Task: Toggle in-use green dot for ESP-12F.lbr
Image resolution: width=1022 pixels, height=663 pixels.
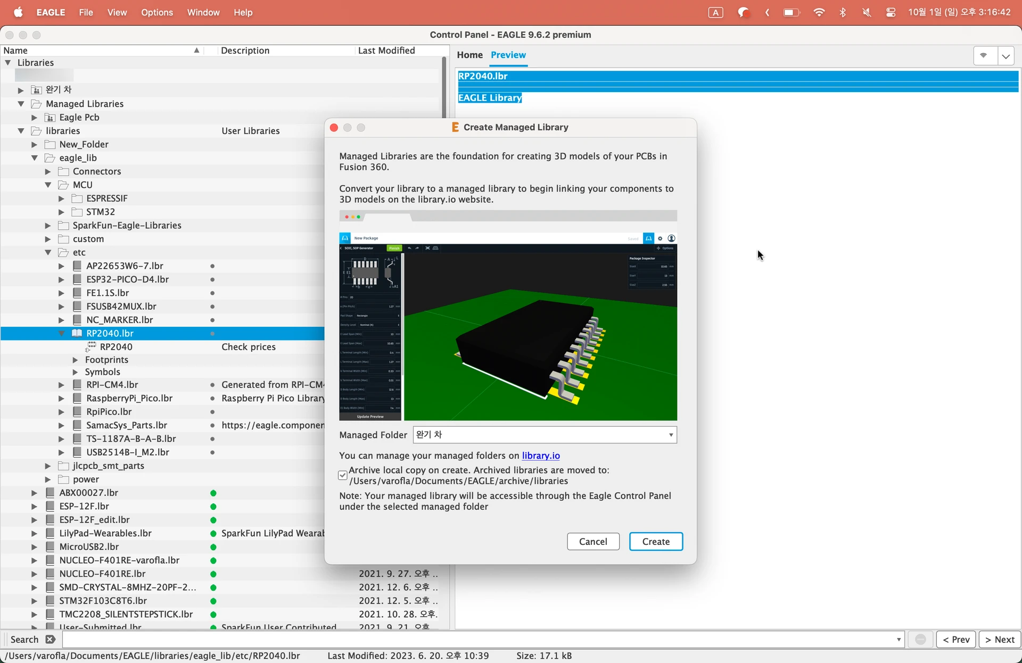Action: (x=213, y=507)
